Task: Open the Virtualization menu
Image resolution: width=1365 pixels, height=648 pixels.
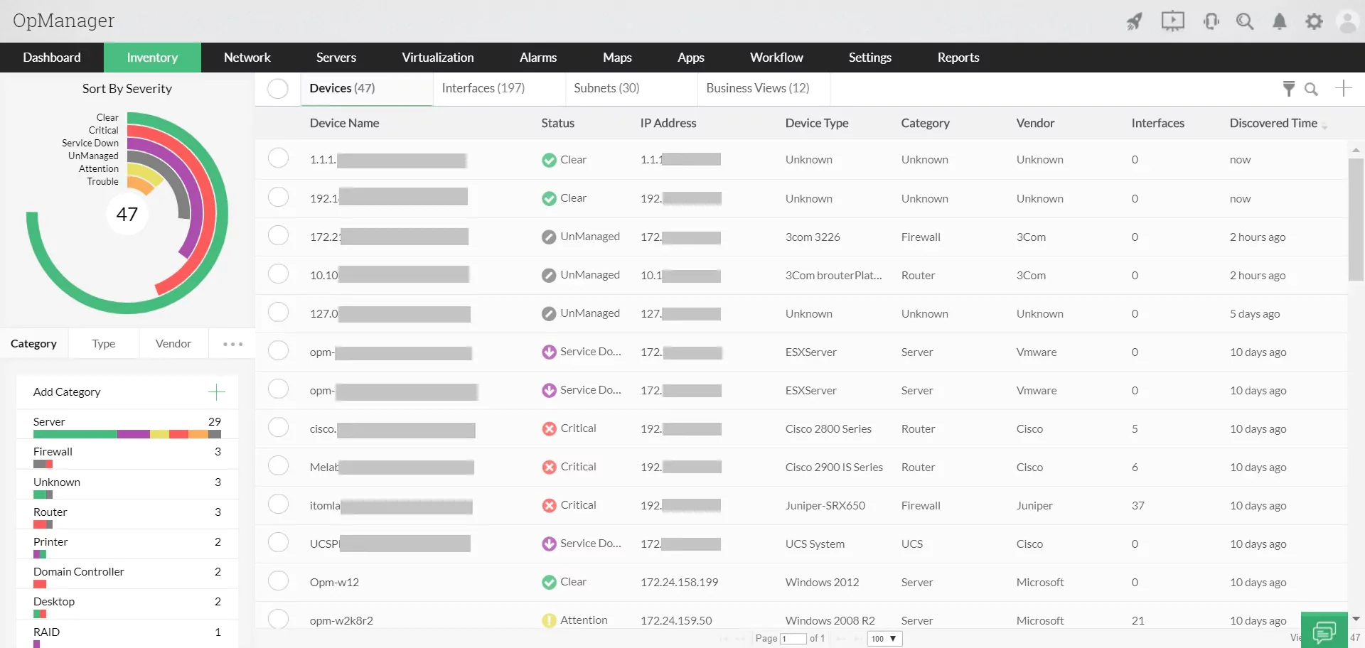Action: pyautogui.click(x=438, y=57)
